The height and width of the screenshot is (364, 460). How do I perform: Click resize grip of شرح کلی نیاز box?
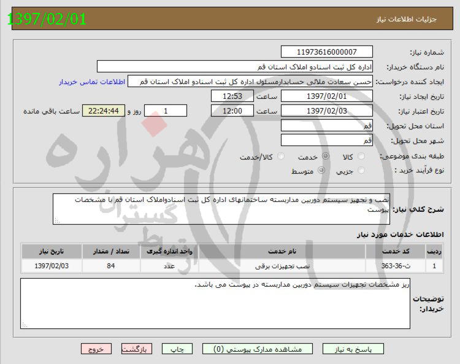pos(57,221)
